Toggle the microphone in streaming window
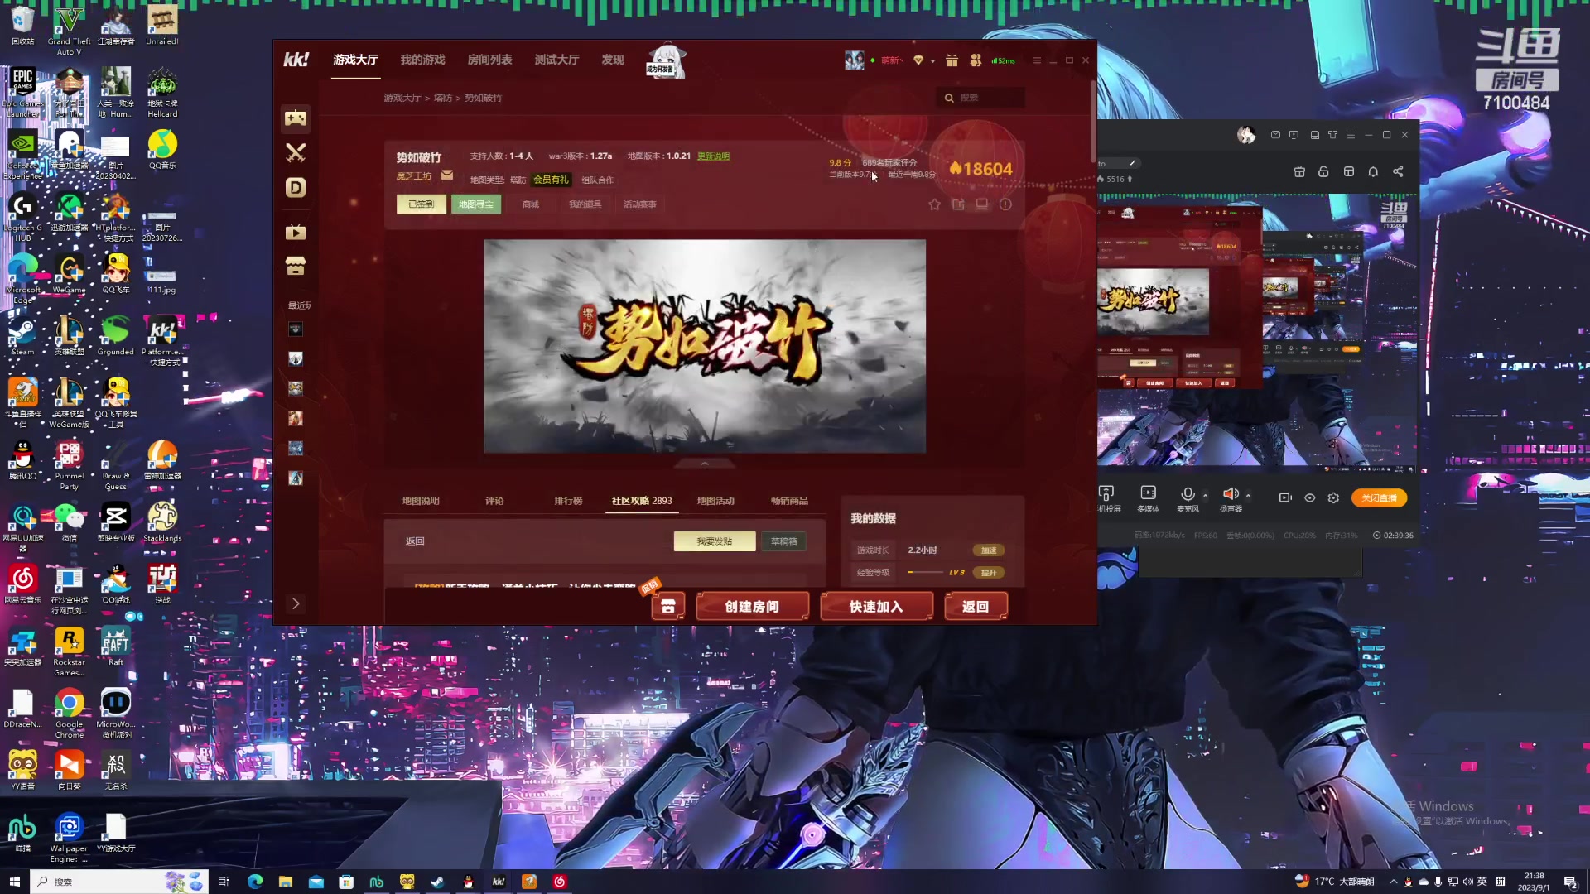Image resolution: width=1590 pixels, height=894 pixels. [1188, 494]
